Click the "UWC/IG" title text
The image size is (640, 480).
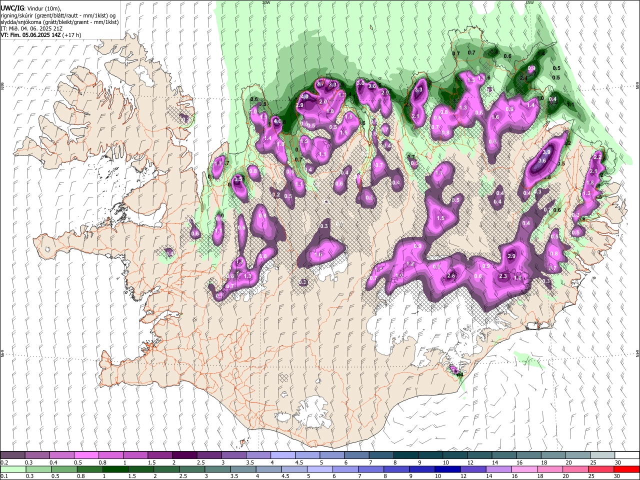12,8
